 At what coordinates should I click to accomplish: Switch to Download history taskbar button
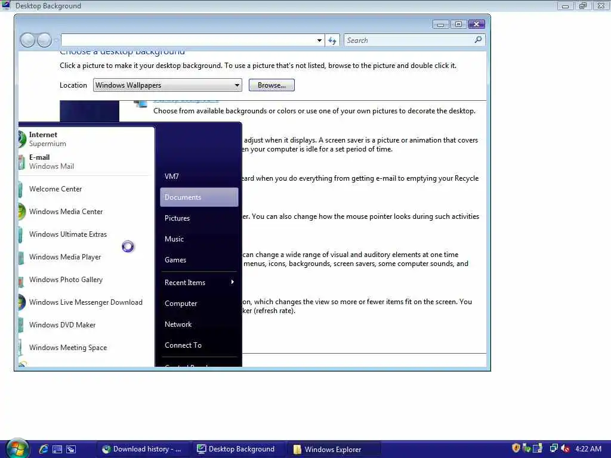click(x=143, y=449)
